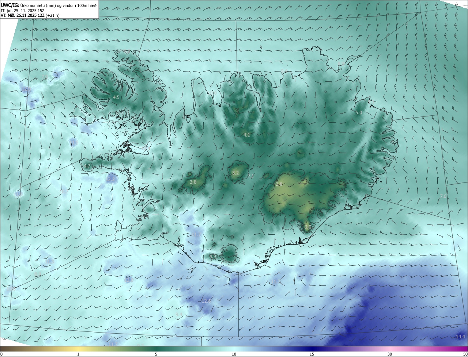The width and height of the screenshot is (468, 357).
Task: Click the 12.6 value over the ocean
Action: [207, 301]
